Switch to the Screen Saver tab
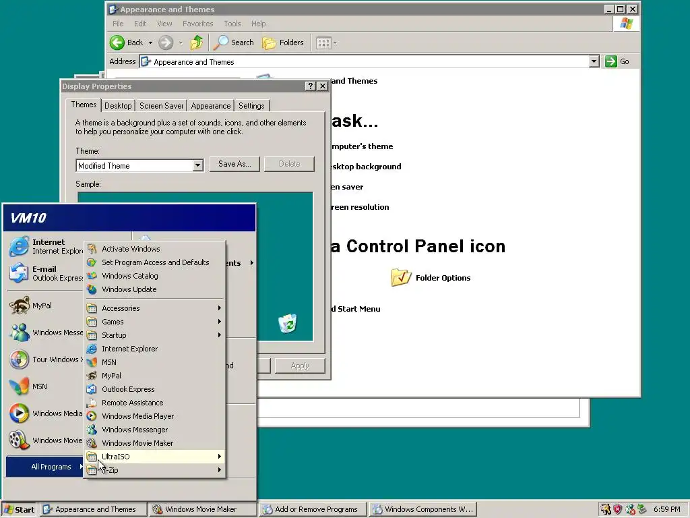Viewport: 690px width, 518px height. pyautogui.click(x=162, y=106)
